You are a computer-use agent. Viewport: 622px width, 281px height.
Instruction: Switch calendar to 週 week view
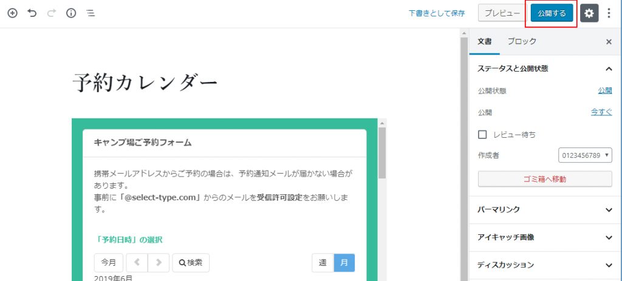323,263
